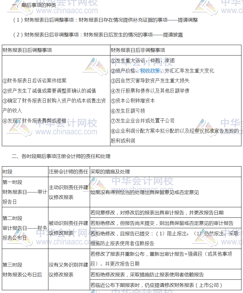Click the 若拒绝修改报表，采取措施防止报表使用者信赖报告 cell
This screenshot has height=293, width=243.
pyautogui.click(x=147, y=274)
